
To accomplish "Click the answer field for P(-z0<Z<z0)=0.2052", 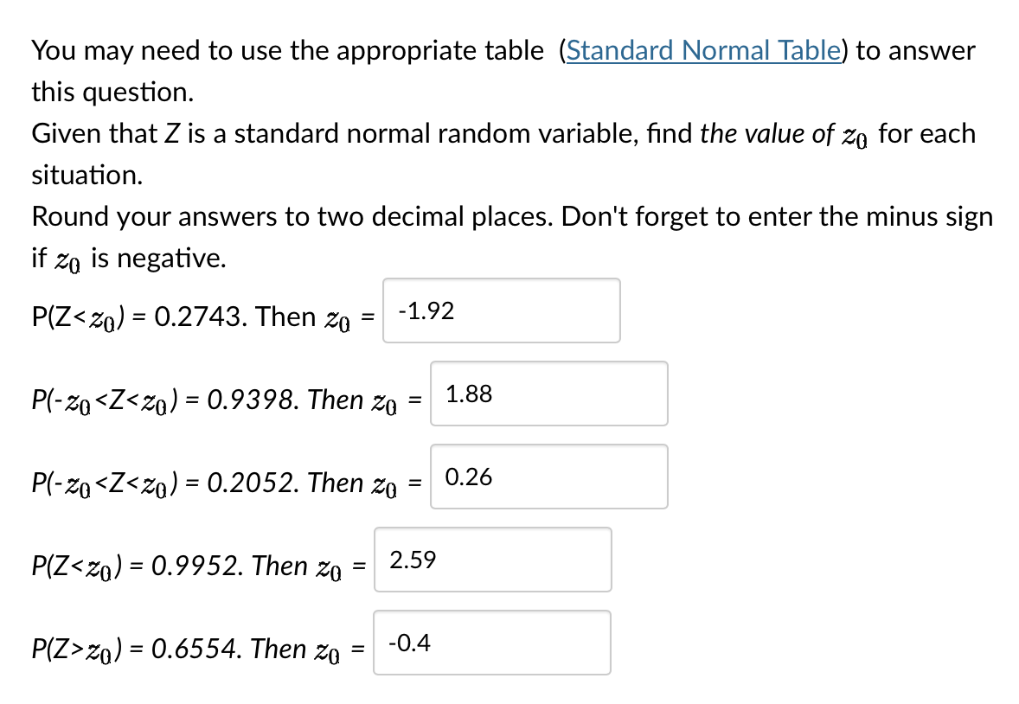I will (x=548, y=477).
